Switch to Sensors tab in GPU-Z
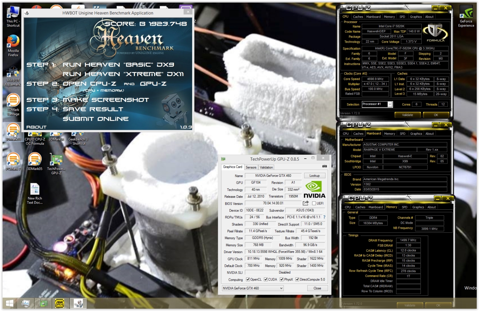Image resolution: width=479 pixels, height=311 pixels. [x=251, y=167]
